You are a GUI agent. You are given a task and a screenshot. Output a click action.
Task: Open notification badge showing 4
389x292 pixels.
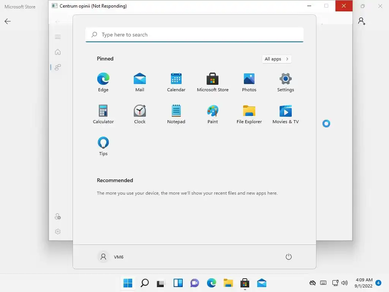[378, 283]
